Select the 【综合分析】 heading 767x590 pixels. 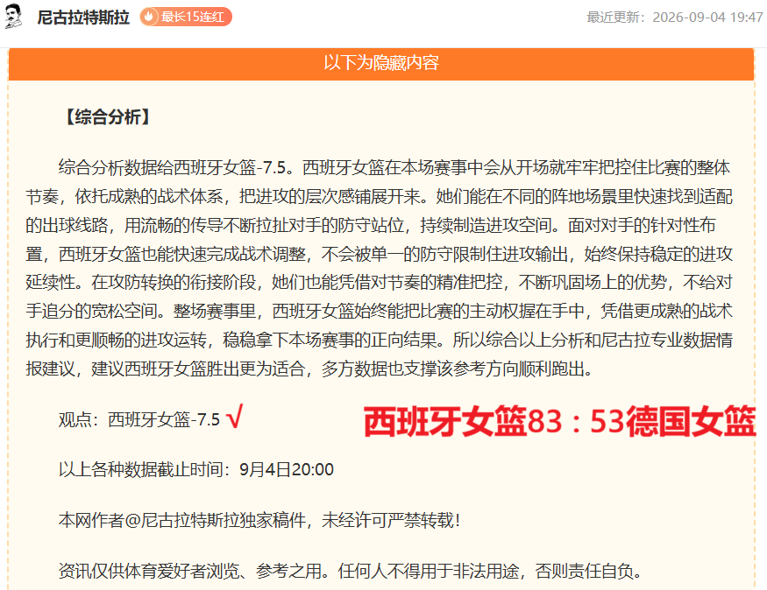tap(107, 117)
